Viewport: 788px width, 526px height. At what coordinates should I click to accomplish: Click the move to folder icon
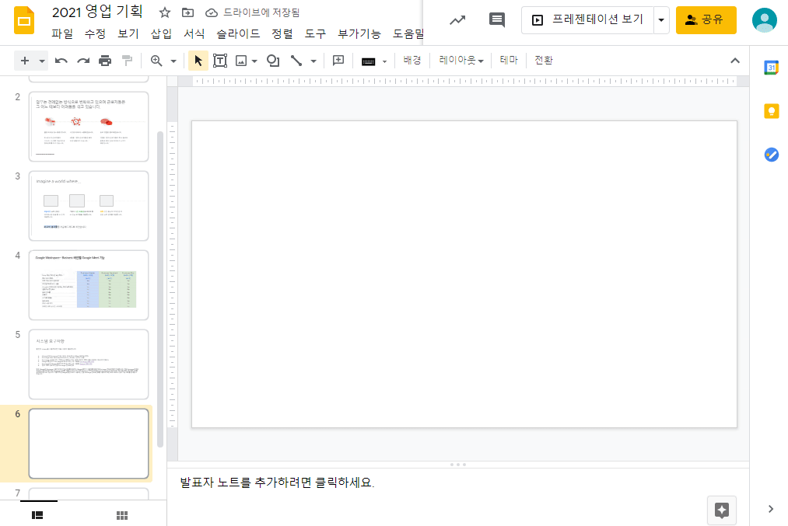click(187, 12)
